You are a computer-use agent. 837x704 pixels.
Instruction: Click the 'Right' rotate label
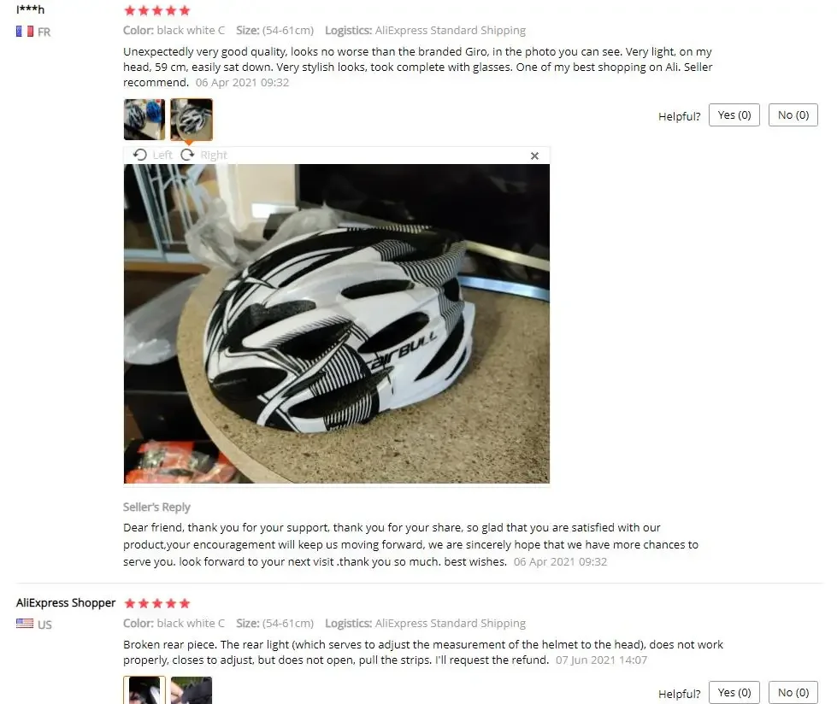[x=214, y=155]
